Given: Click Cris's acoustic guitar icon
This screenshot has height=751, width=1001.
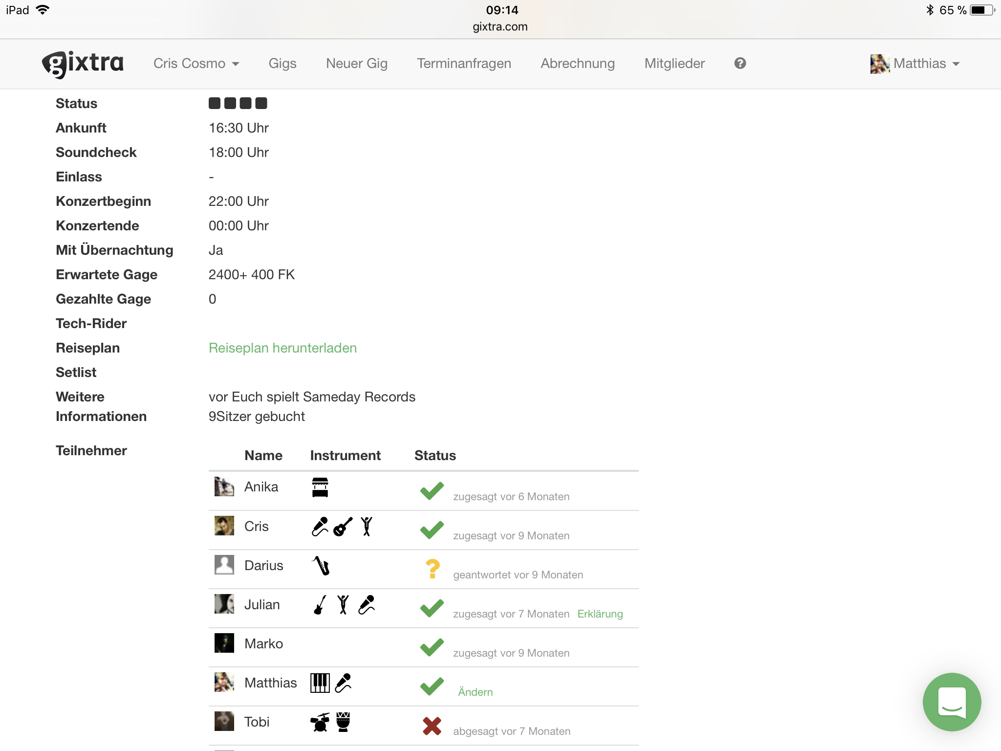Looking at the screenshot, I should pos(343,527).
